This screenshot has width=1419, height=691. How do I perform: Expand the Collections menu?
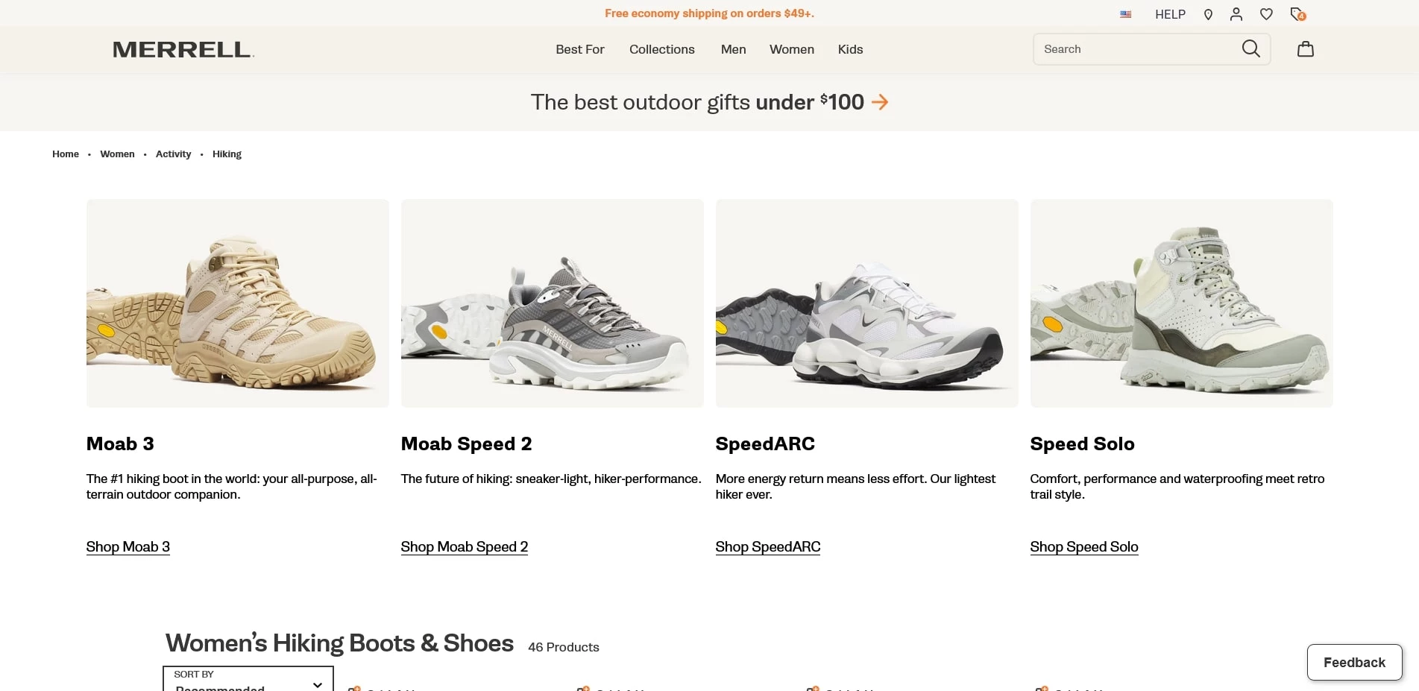[x=661, y=49]
